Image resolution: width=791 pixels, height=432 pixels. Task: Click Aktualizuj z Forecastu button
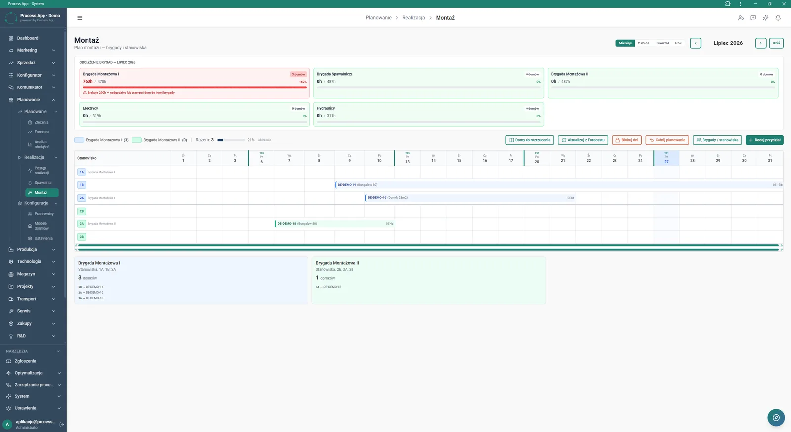[583, 140]
